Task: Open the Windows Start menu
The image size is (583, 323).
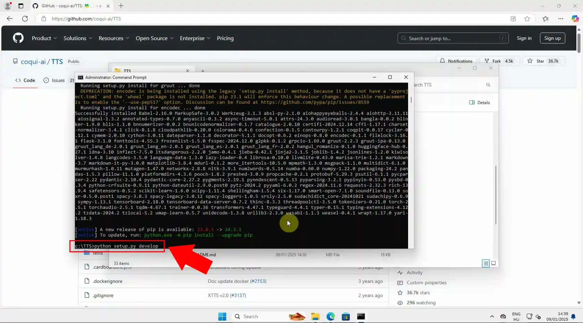Action: [x=222, y=316]
